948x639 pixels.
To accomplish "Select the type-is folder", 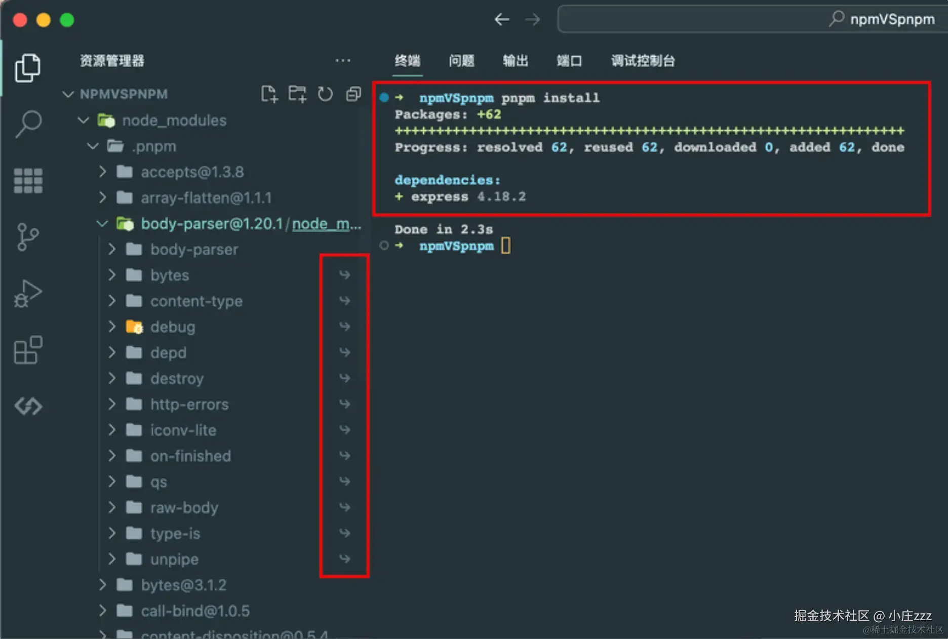I will pyautogui.click(x=175, y=533).
